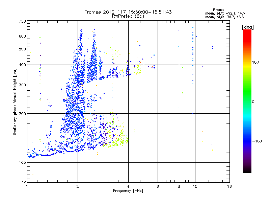
Task: Click the x-axis tick label "6"
Action: click(158, 186)
